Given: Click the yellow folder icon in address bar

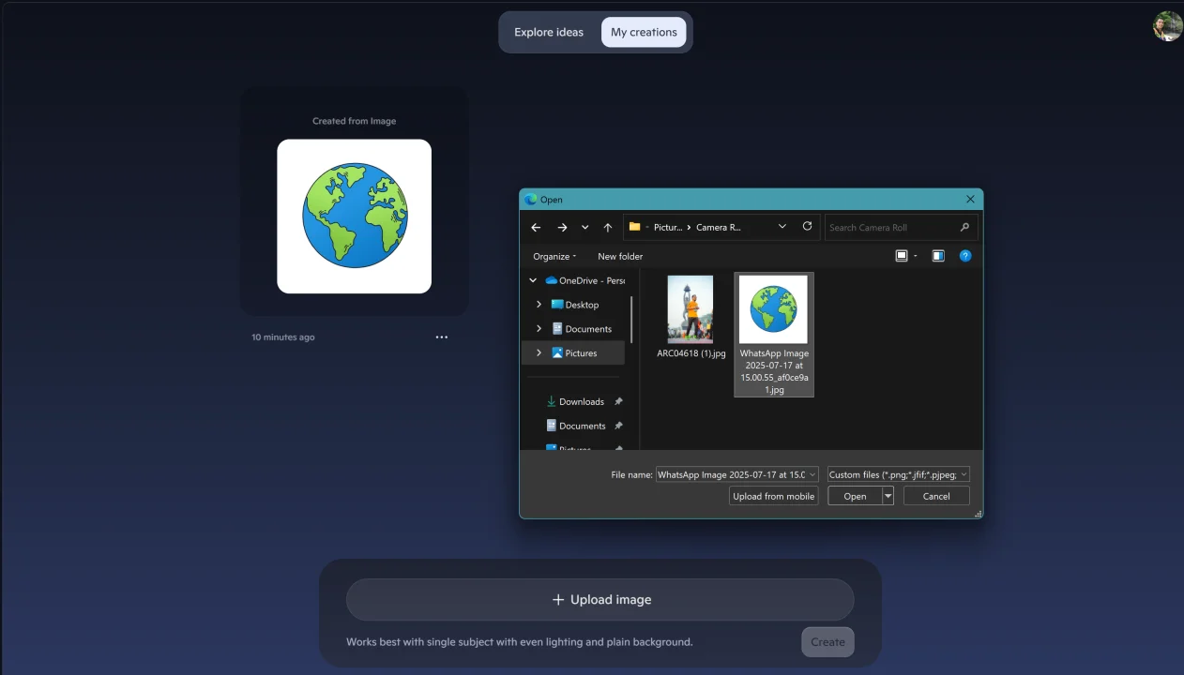Looking at the screenshot, I should [635, 227].
